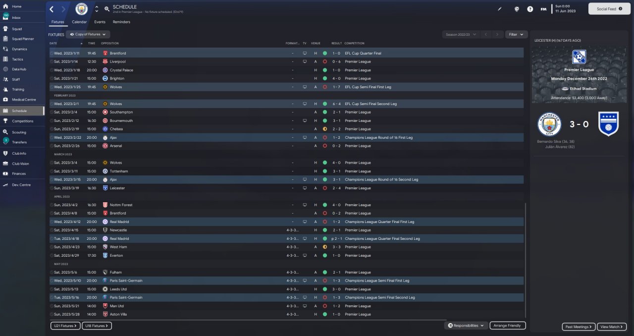Image resolution: width=634 pixels, height=336 pixels.
Task: Open Competitions in the sidebar
Action: [22, 121]
